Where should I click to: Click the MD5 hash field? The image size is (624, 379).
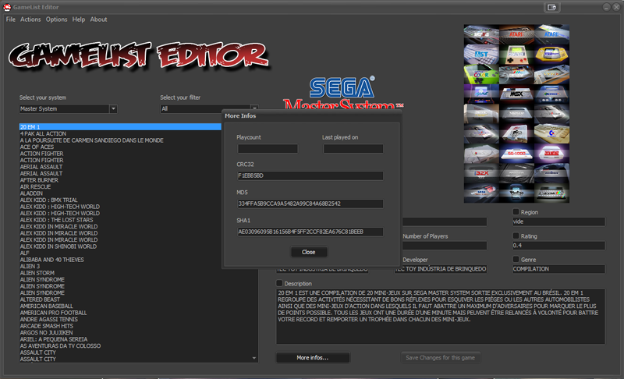(x=310, y=204)
